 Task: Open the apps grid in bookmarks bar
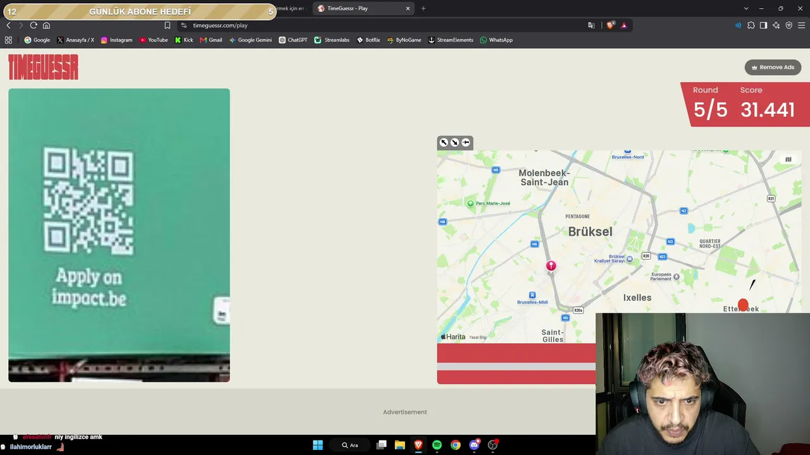click(x=8, y=40)
